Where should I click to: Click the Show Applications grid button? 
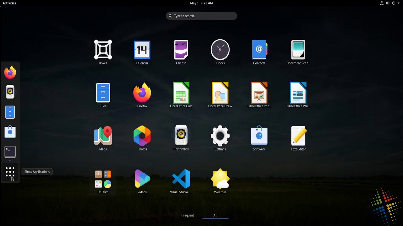pyautogui.click(x=10, y=172)
